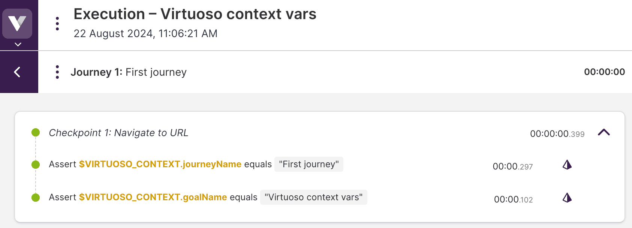Click the timestamp under the Execution title
The width and height of the screenshot is (632, 228).
[145, 34]
